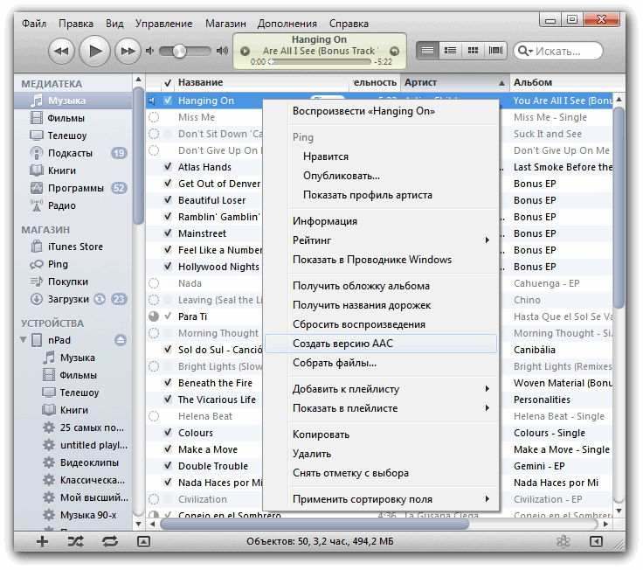
Task: Collapse the nPad device tree
Action: click(x=24, y=340)
